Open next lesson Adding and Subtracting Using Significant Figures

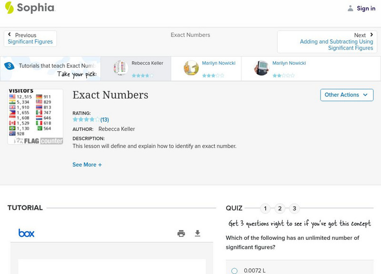click(x=327, y=42)
